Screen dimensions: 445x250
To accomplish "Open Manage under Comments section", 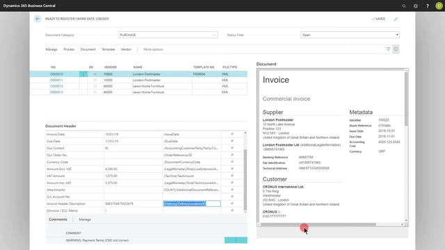I will pos(85,219).
